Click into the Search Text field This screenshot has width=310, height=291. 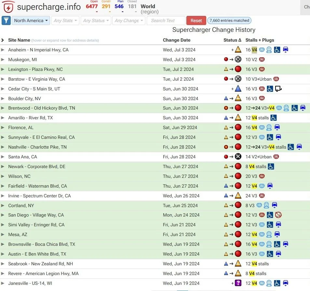click(x=166, y=20)
